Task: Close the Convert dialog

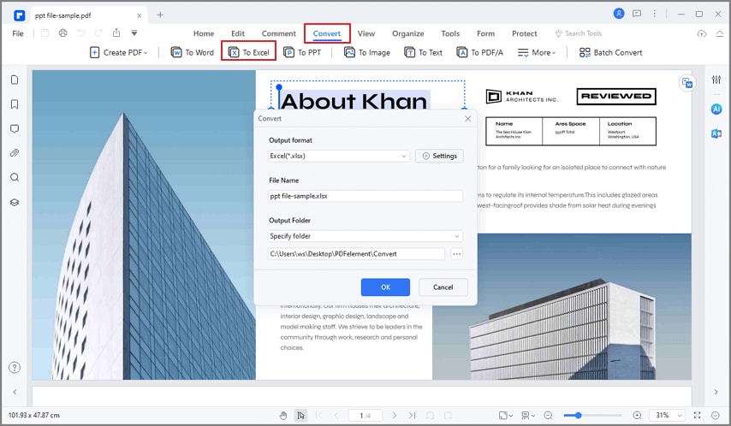Action: coord(467,119)
